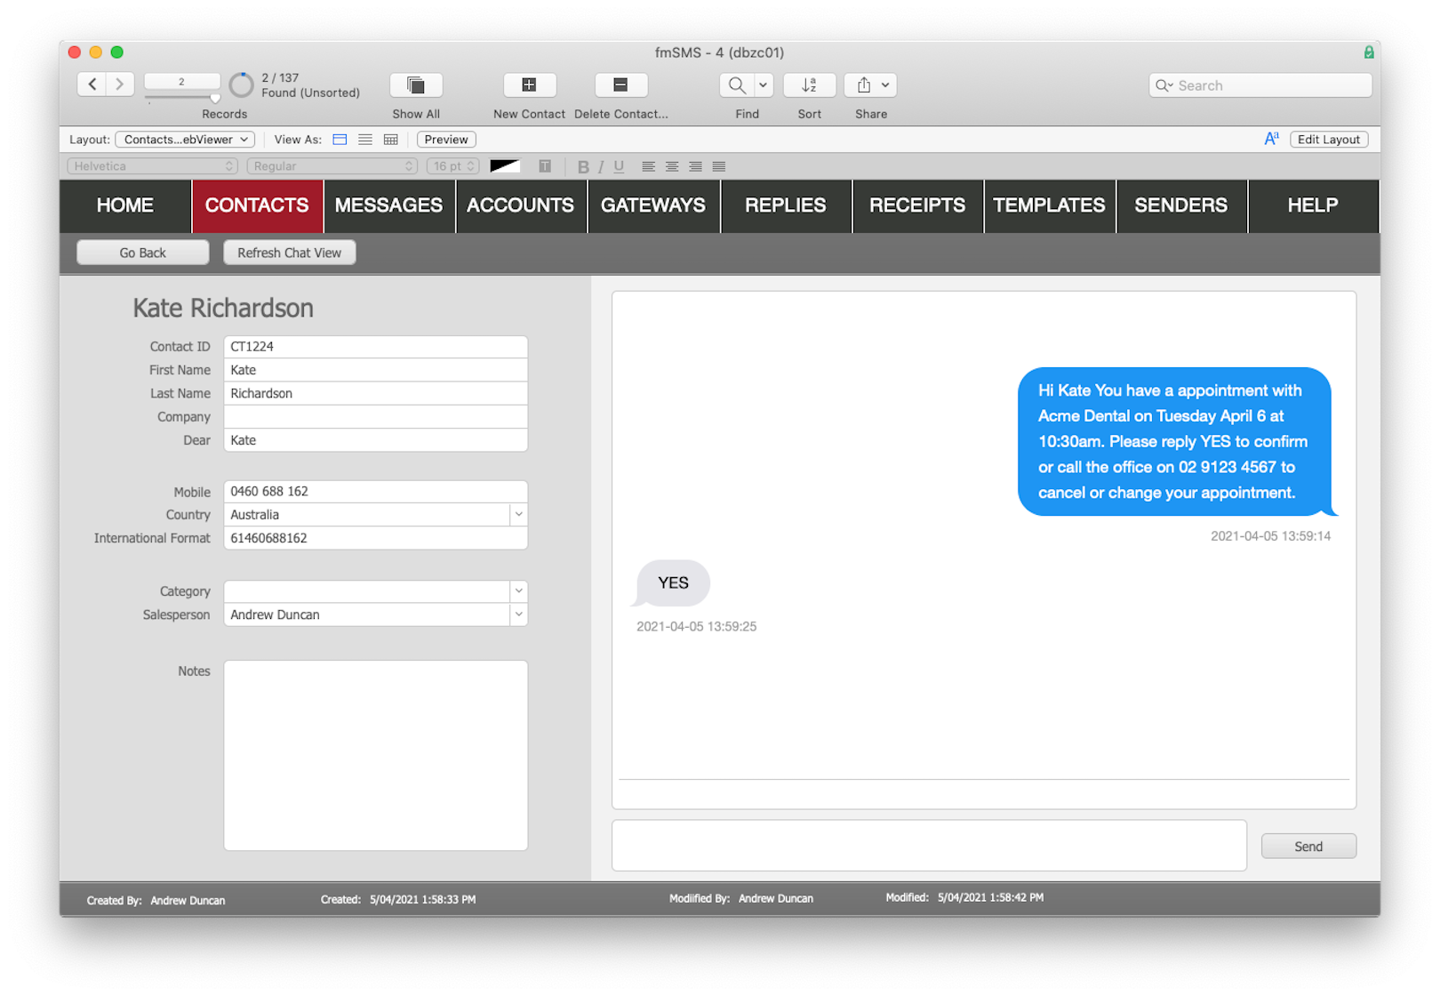
Task: Click the Find magnifier icon
Action: click(x=737, y=85)
